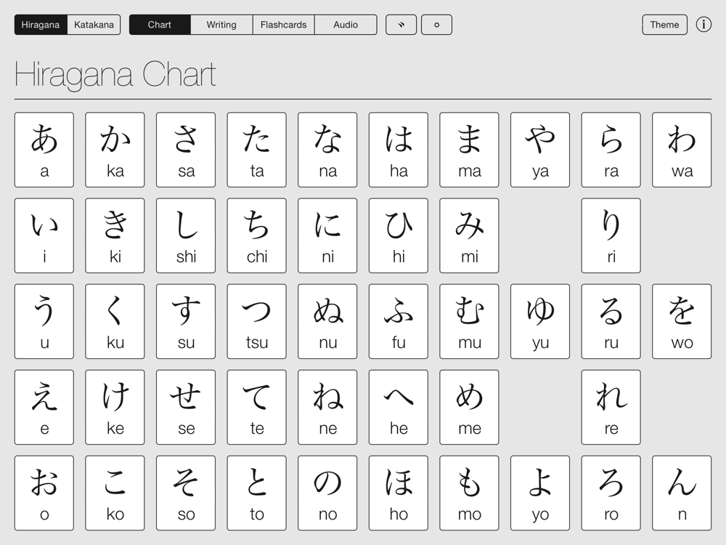Select the ら (ra) card
Screen dimensions: 726x545
pos(611,150)
